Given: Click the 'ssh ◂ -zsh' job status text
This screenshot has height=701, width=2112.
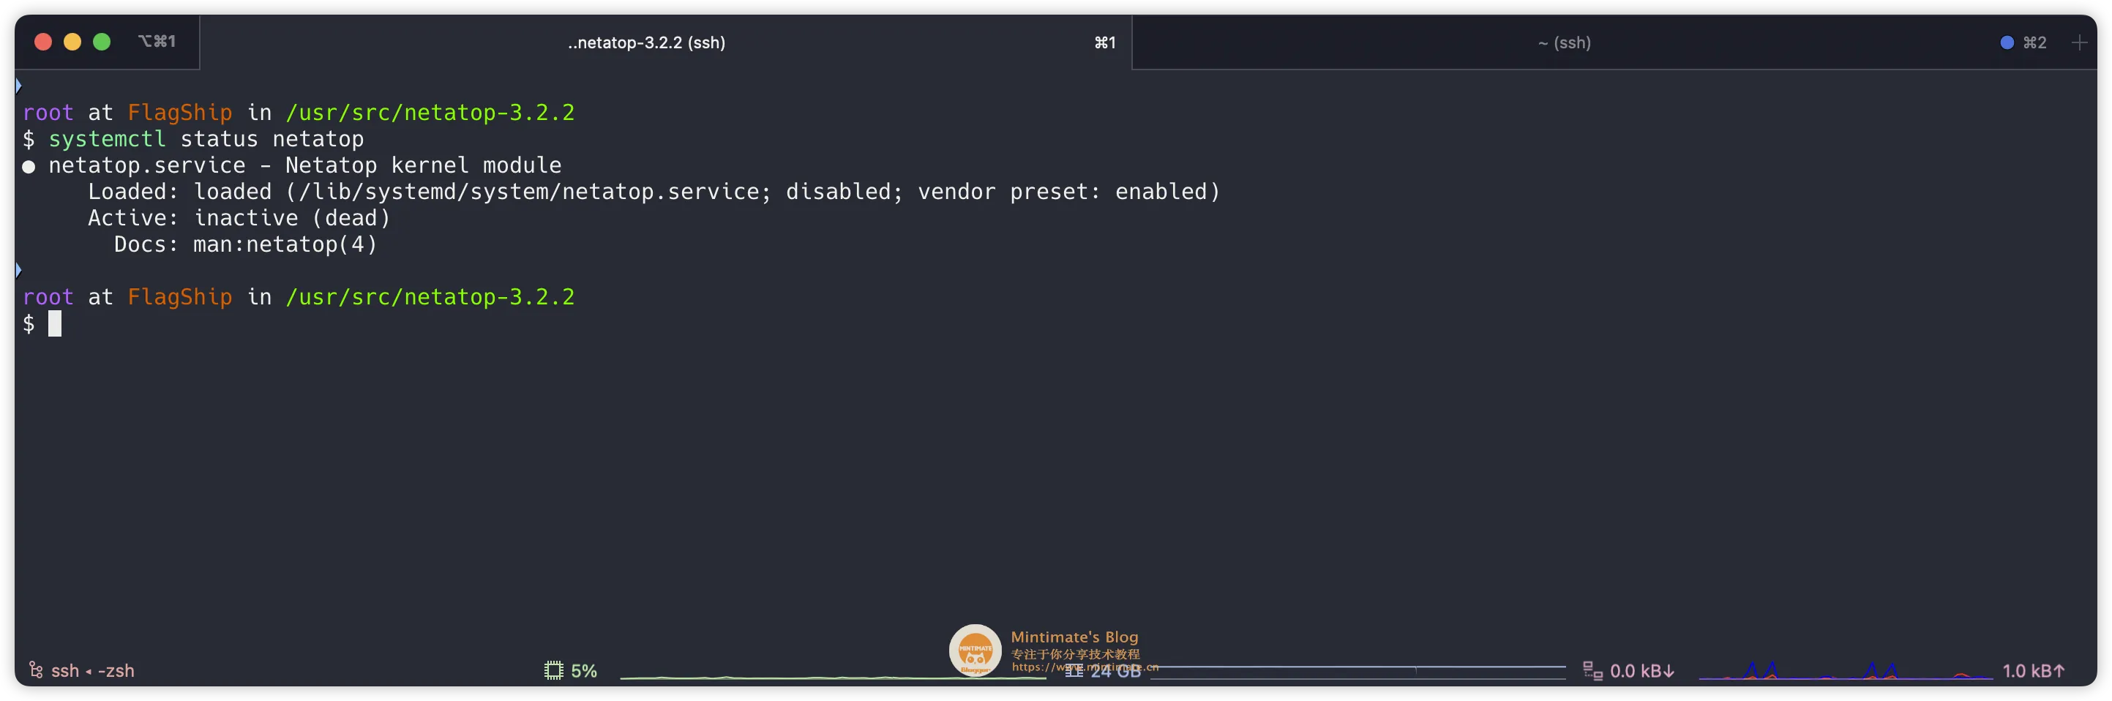Looking at the screenshot, I should point(93,671).
